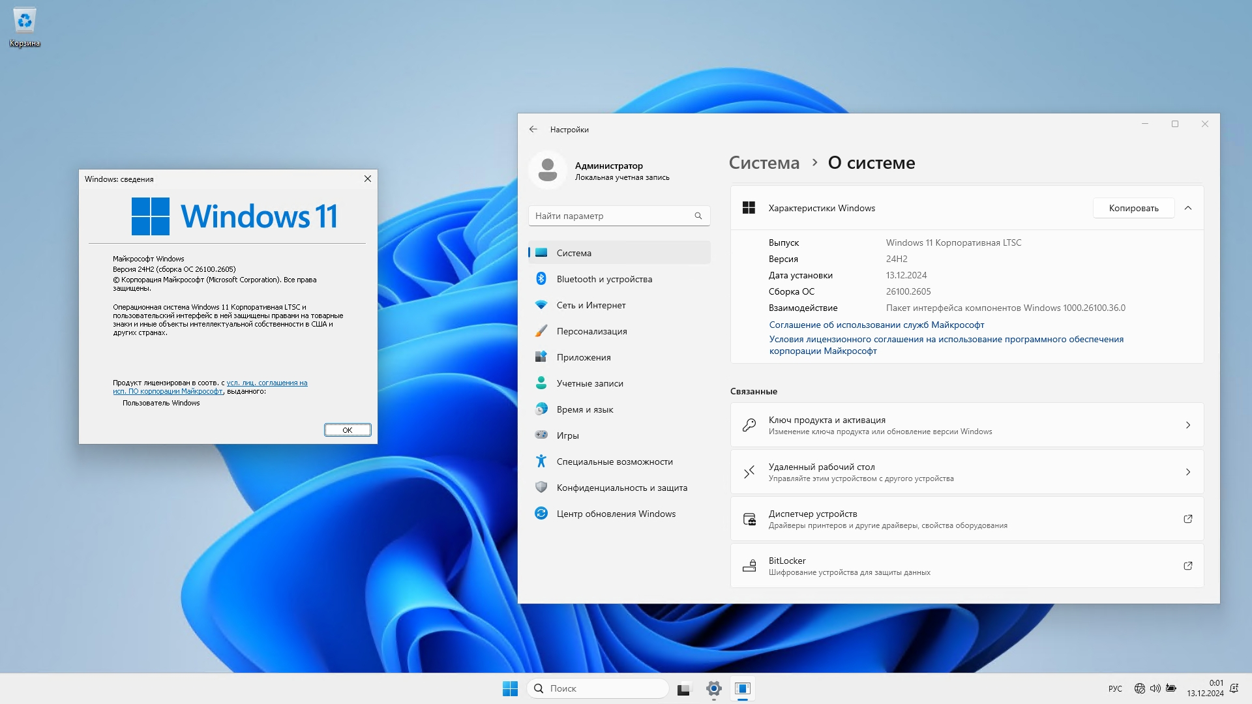The image size is (1252, 704).
Task: Expand Product key and activation chevron
Action: point(1188,425)
